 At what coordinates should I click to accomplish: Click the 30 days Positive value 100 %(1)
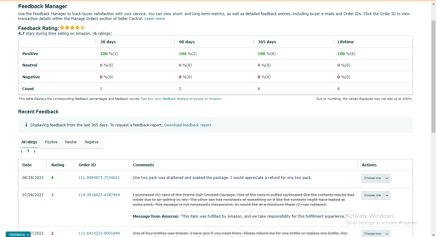[109, 54]
